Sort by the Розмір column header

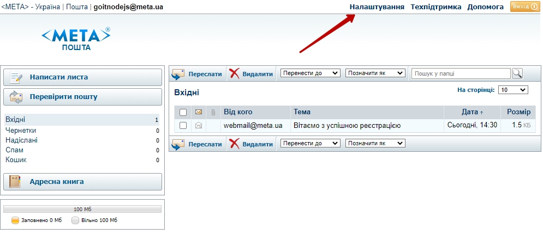pyautogui.click(x=519, y=112)
